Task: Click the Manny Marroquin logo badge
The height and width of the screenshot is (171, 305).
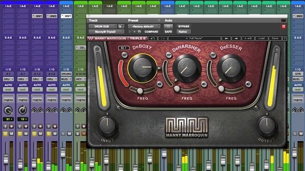Action: pyautogui.click(x=187, y=127)
